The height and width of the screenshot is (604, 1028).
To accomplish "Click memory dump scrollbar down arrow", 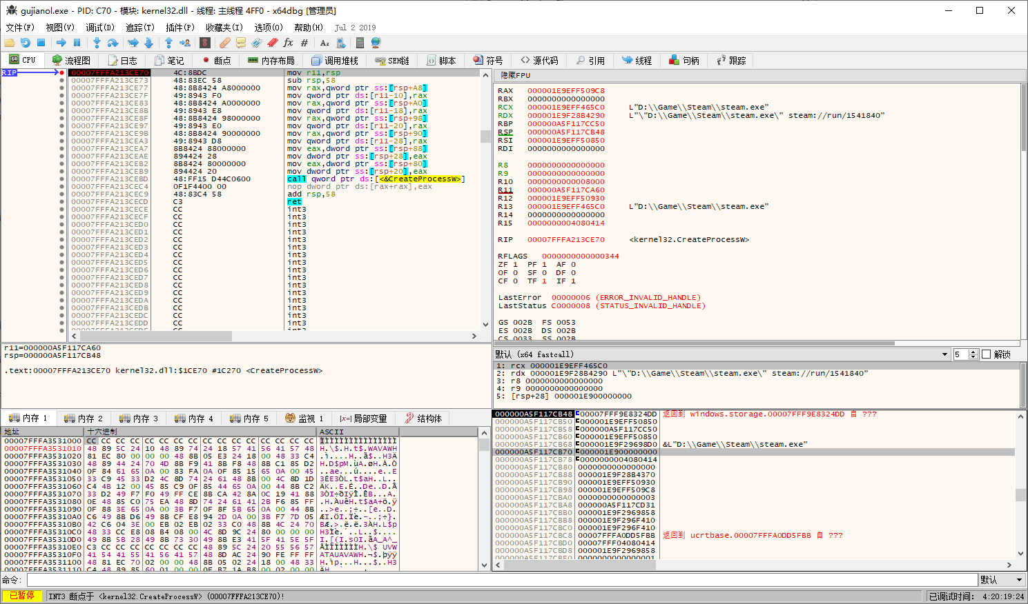I will tap(484, 565).
